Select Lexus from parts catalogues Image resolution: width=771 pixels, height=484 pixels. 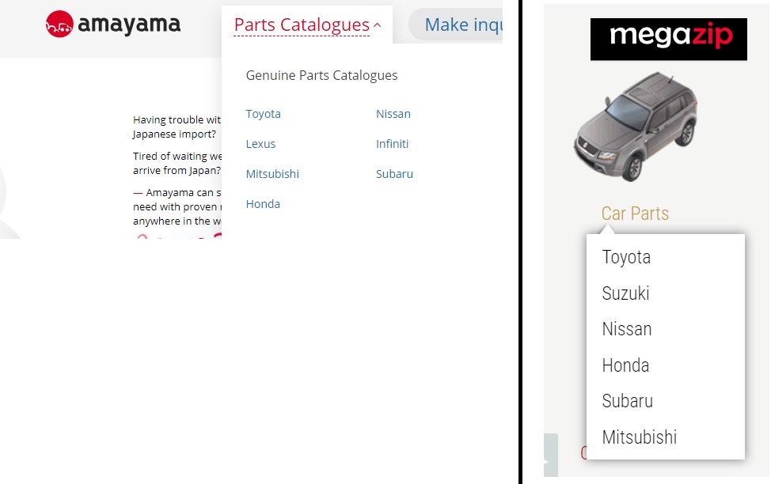click(x=261, y=144)
